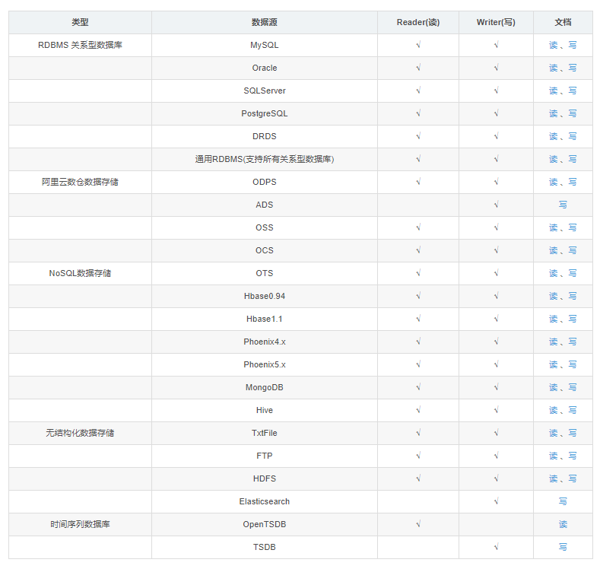Open the Phoenix5.x read doc link
The width and height of the screenshot is (600, 569).
(554, 364)
